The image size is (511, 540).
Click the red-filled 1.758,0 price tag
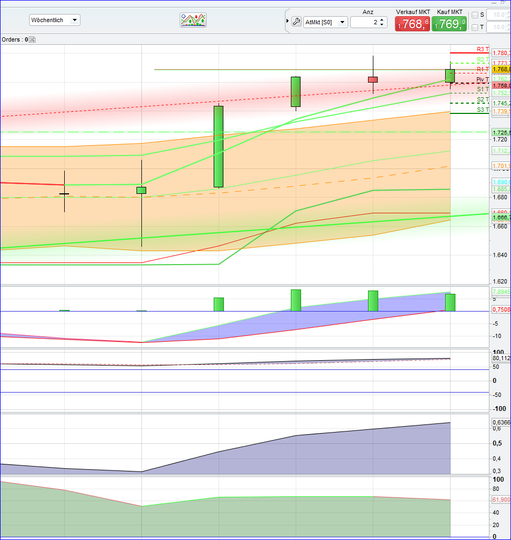tap(501, 85)
